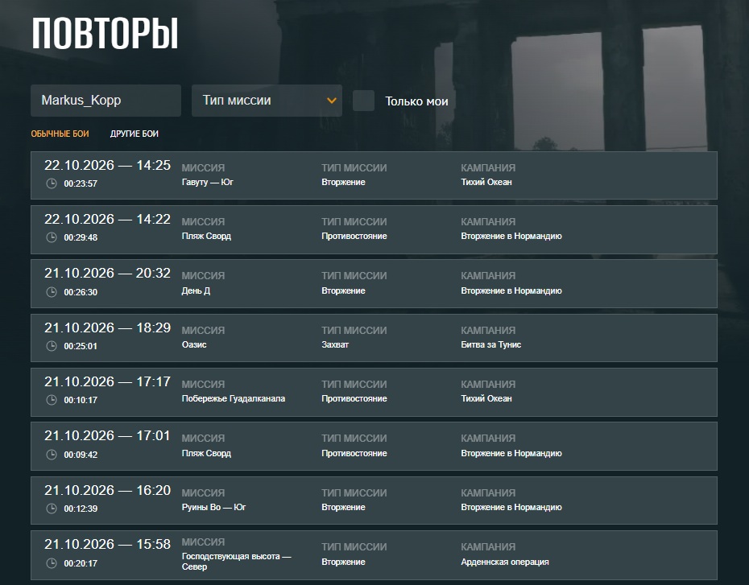This screenshot has width=749, height=585.
Task: Click the mission name 'Побережье Гуадалканала'
Action: click(x=234, y=399)
